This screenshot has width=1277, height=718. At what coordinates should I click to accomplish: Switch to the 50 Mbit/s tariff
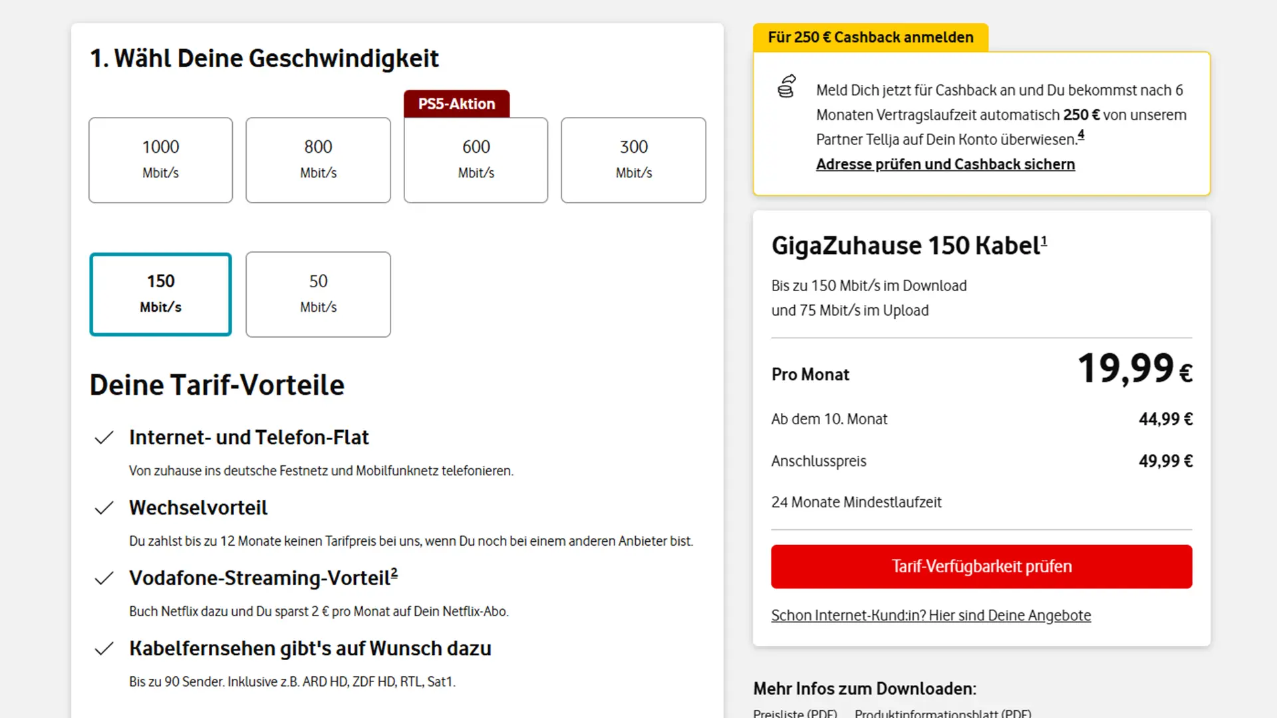[x=318, y=294]
